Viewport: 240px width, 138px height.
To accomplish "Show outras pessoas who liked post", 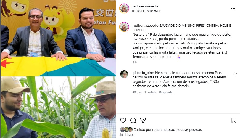I will tap(190, 130).
